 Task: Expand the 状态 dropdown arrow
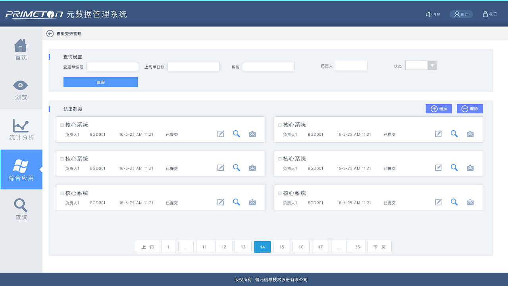[432, 66]
